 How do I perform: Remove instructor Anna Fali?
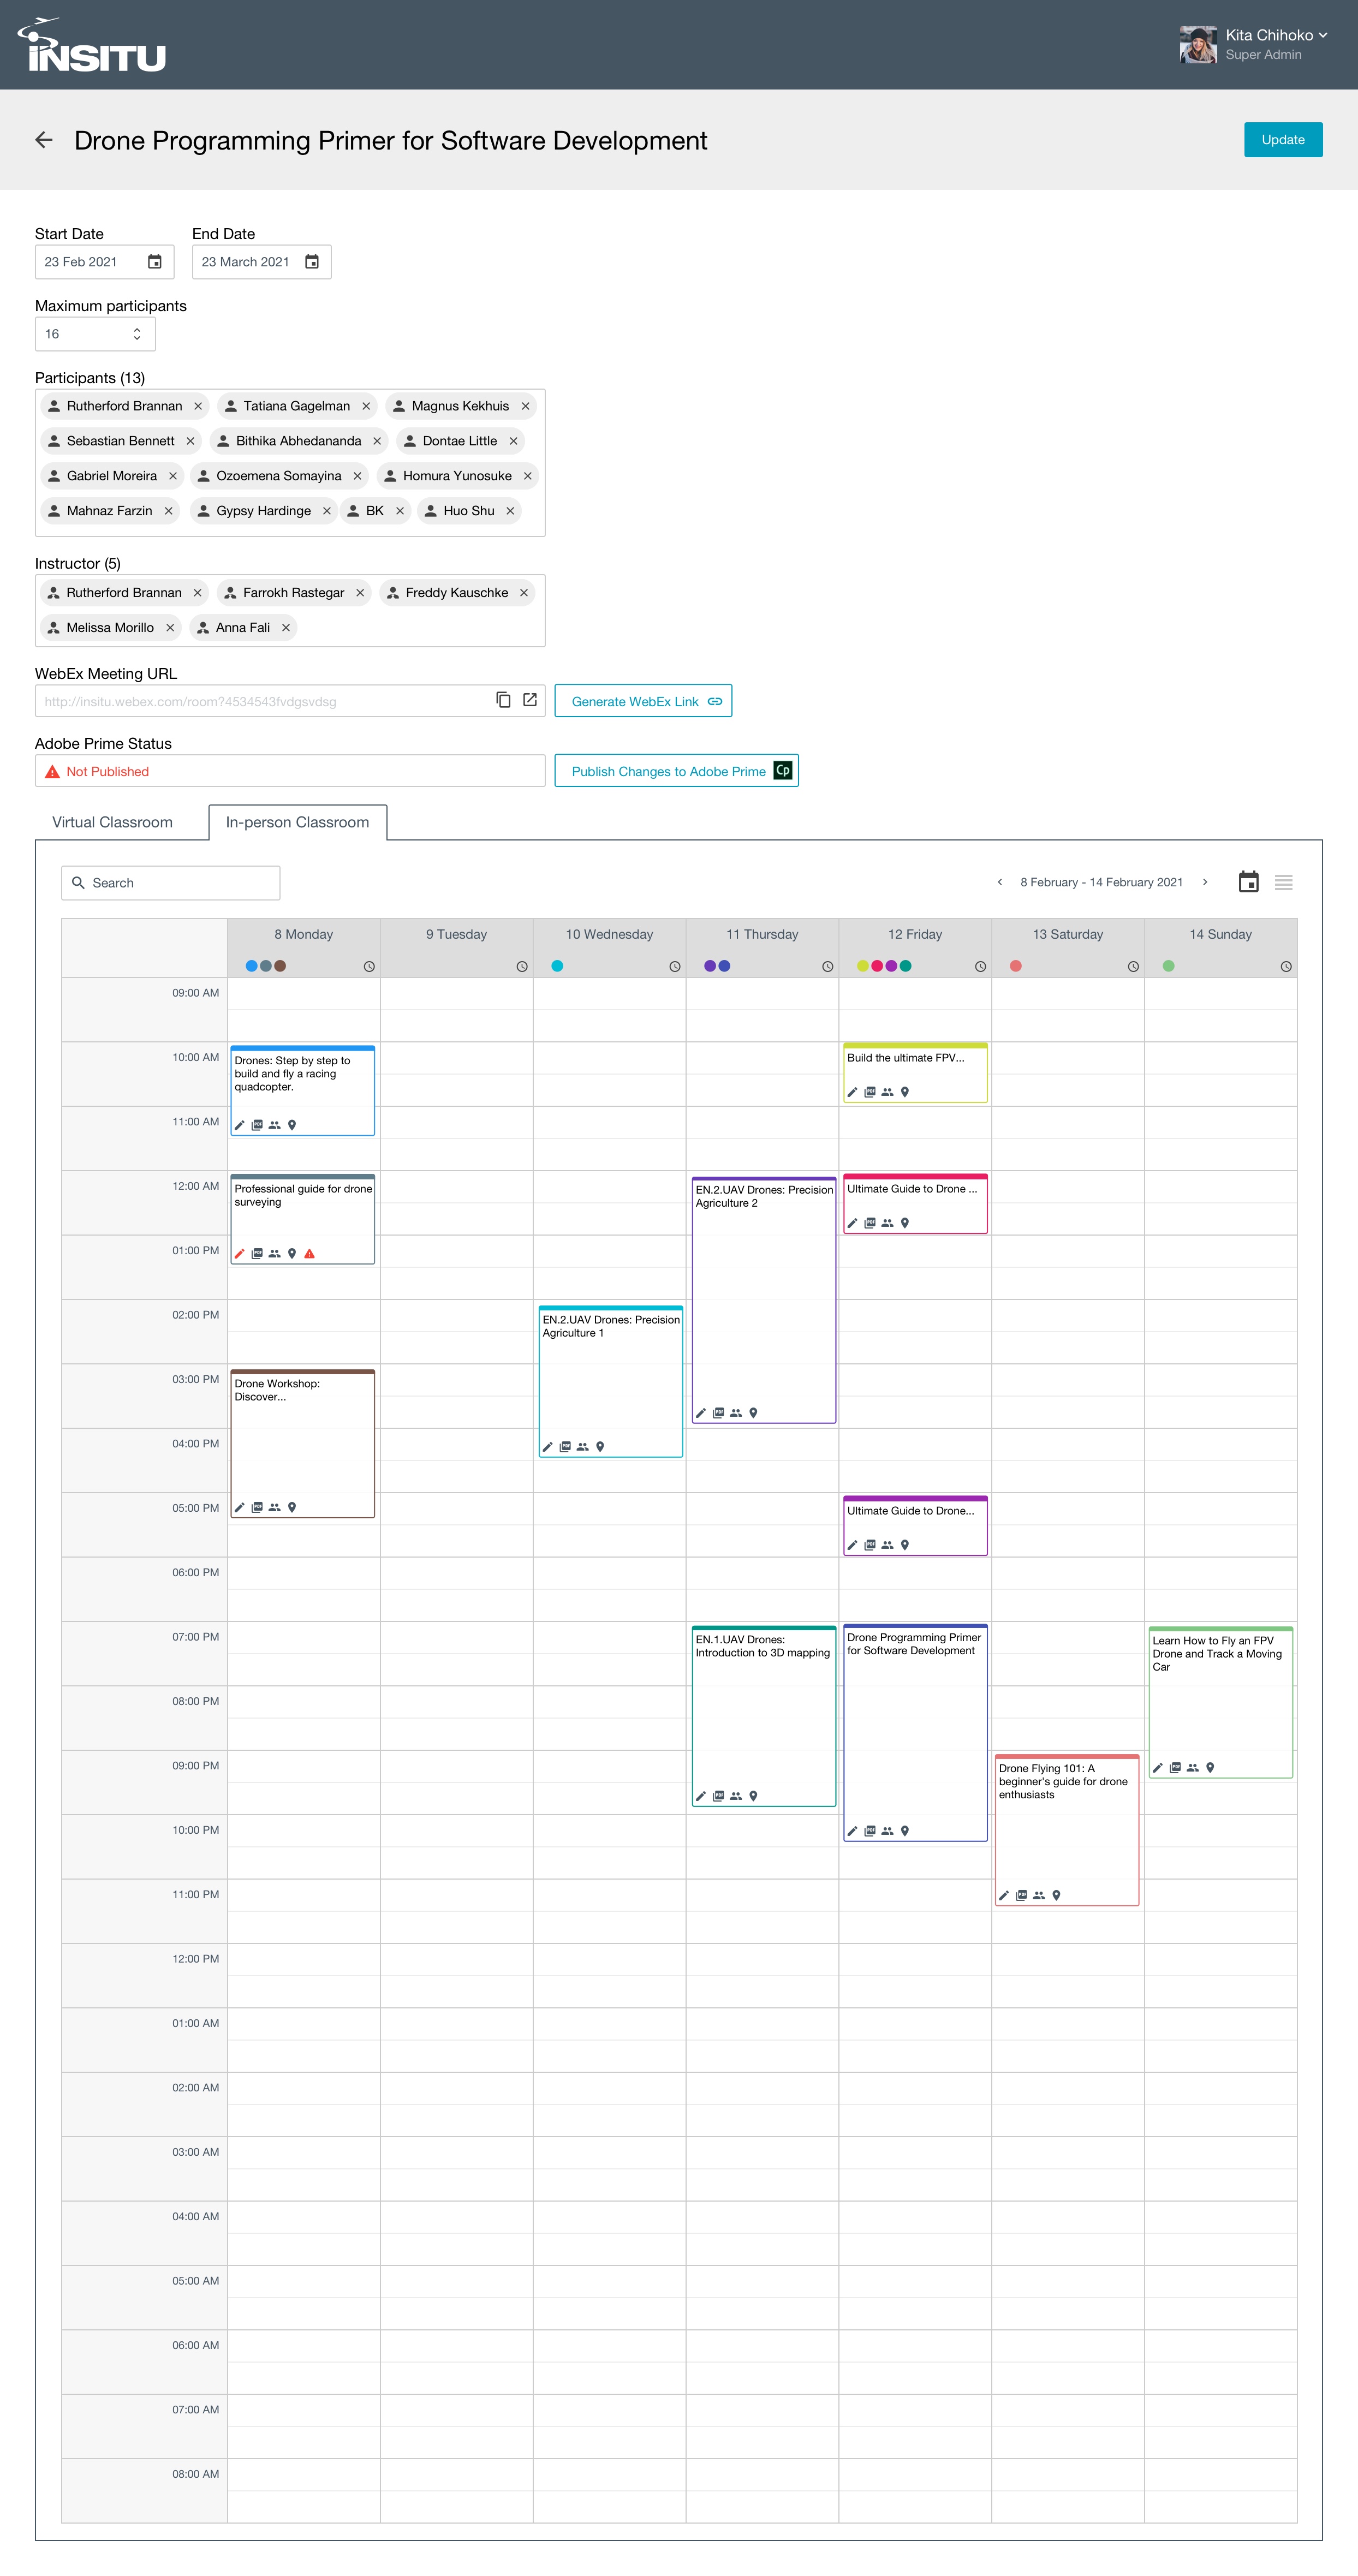[286, 628]
